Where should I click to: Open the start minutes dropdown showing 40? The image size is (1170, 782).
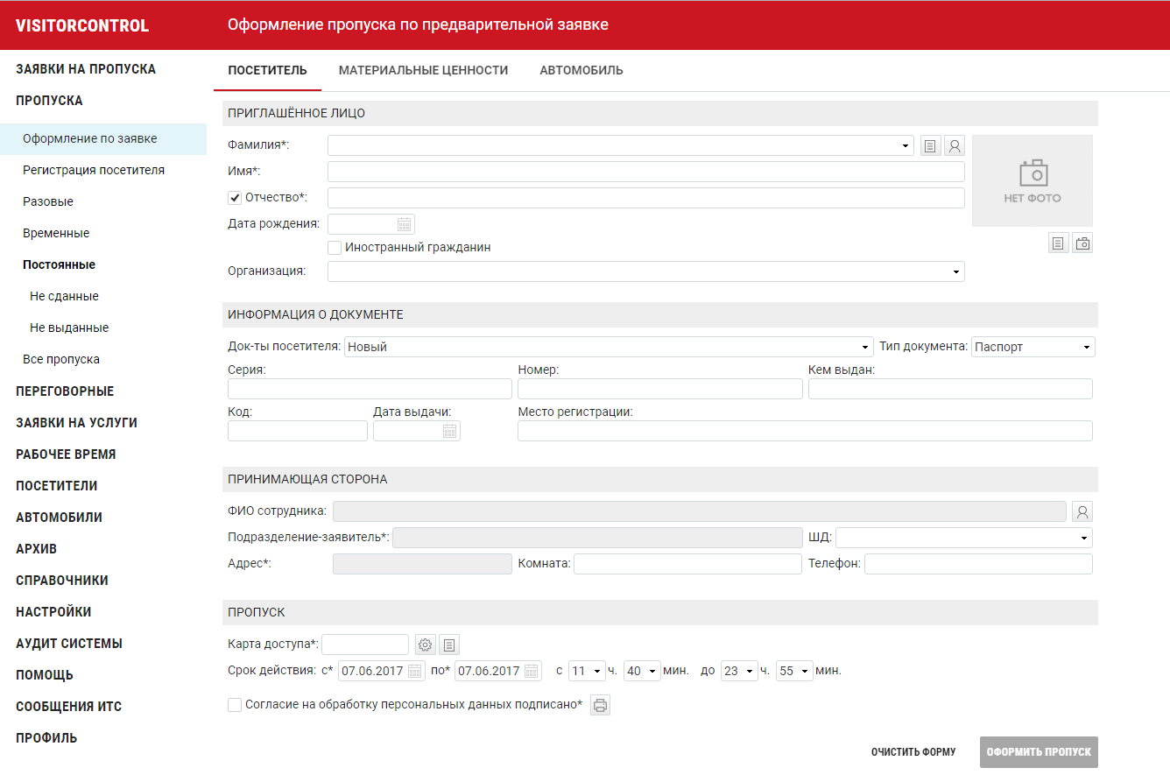641,671
